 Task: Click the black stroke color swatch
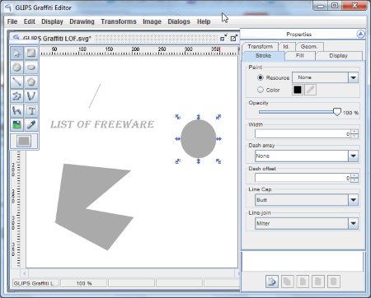click(298, 90)
